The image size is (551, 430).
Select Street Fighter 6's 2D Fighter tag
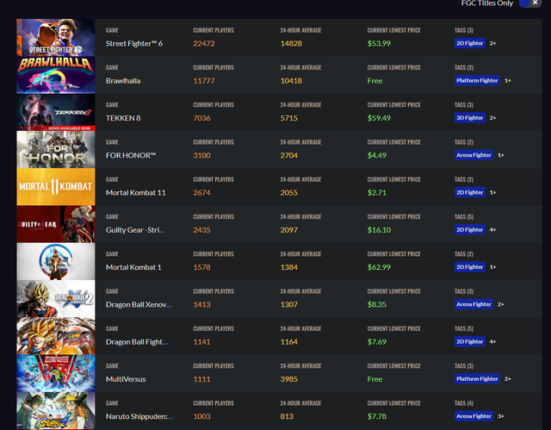point(470,43)
